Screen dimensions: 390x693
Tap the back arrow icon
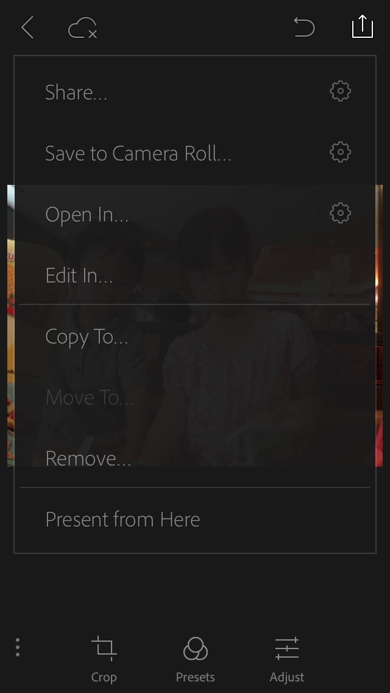click(x=27, y=27)
